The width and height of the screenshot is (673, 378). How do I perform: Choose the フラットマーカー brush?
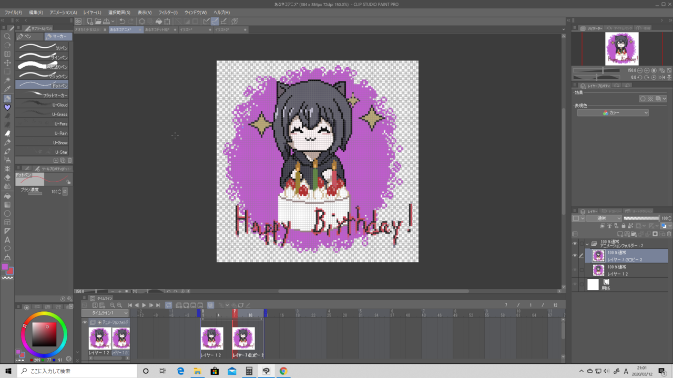[x=43, y=95]
